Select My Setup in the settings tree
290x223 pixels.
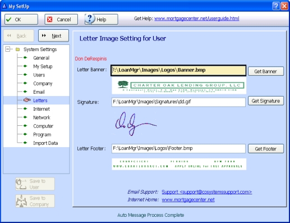(43, 66)
